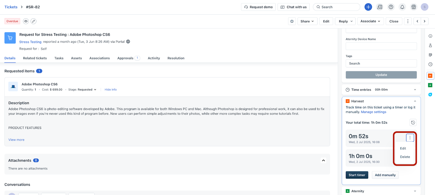Open the Manage settings link
This screenshot has width=435, height=195.
[x=374, y=112]
